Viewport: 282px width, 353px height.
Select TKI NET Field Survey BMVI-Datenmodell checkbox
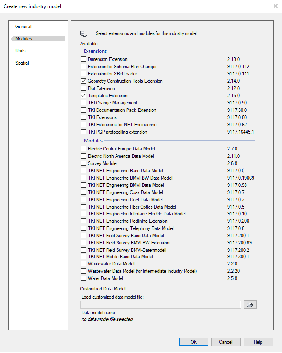click(x=83, y=250)
